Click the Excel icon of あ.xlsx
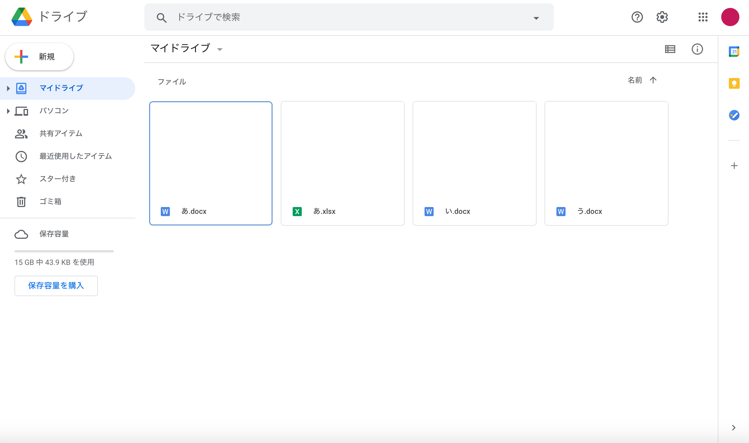Screen dimensions: 749x443 [x=297, y=212]
